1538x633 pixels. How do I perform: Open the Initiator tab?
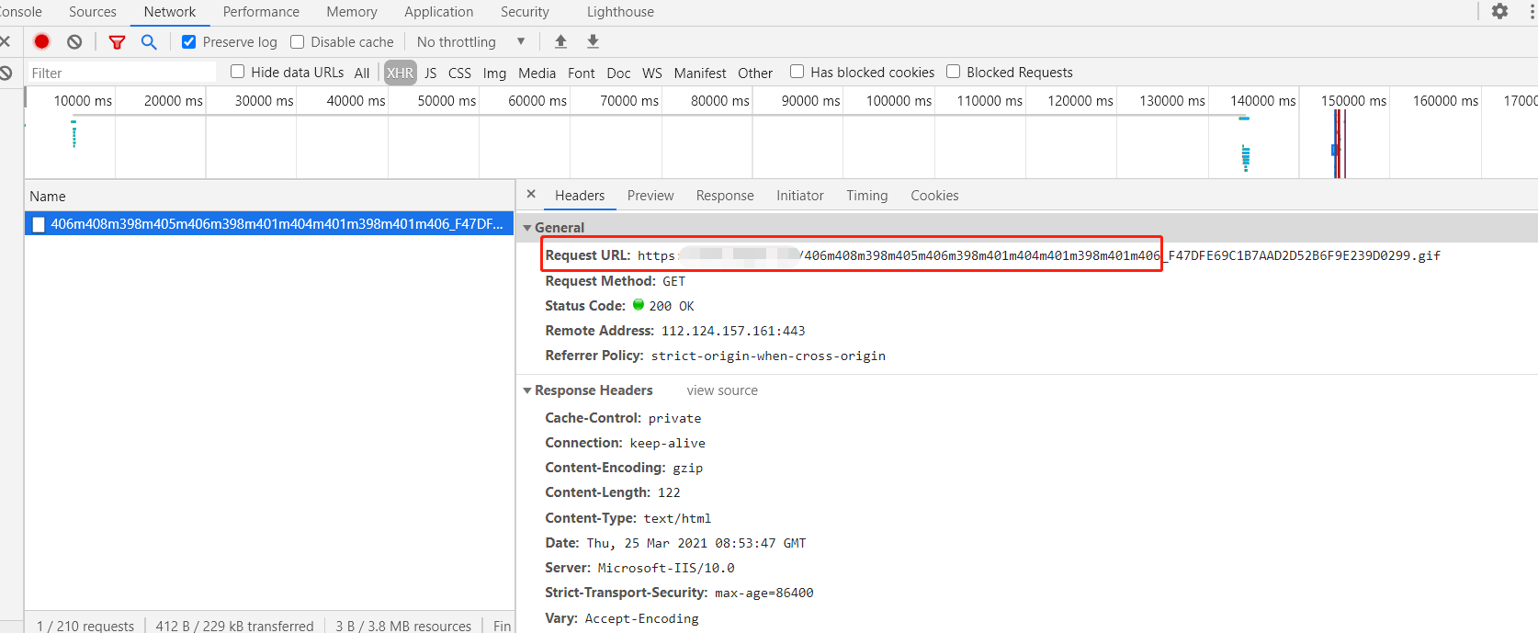coord(800,196)
